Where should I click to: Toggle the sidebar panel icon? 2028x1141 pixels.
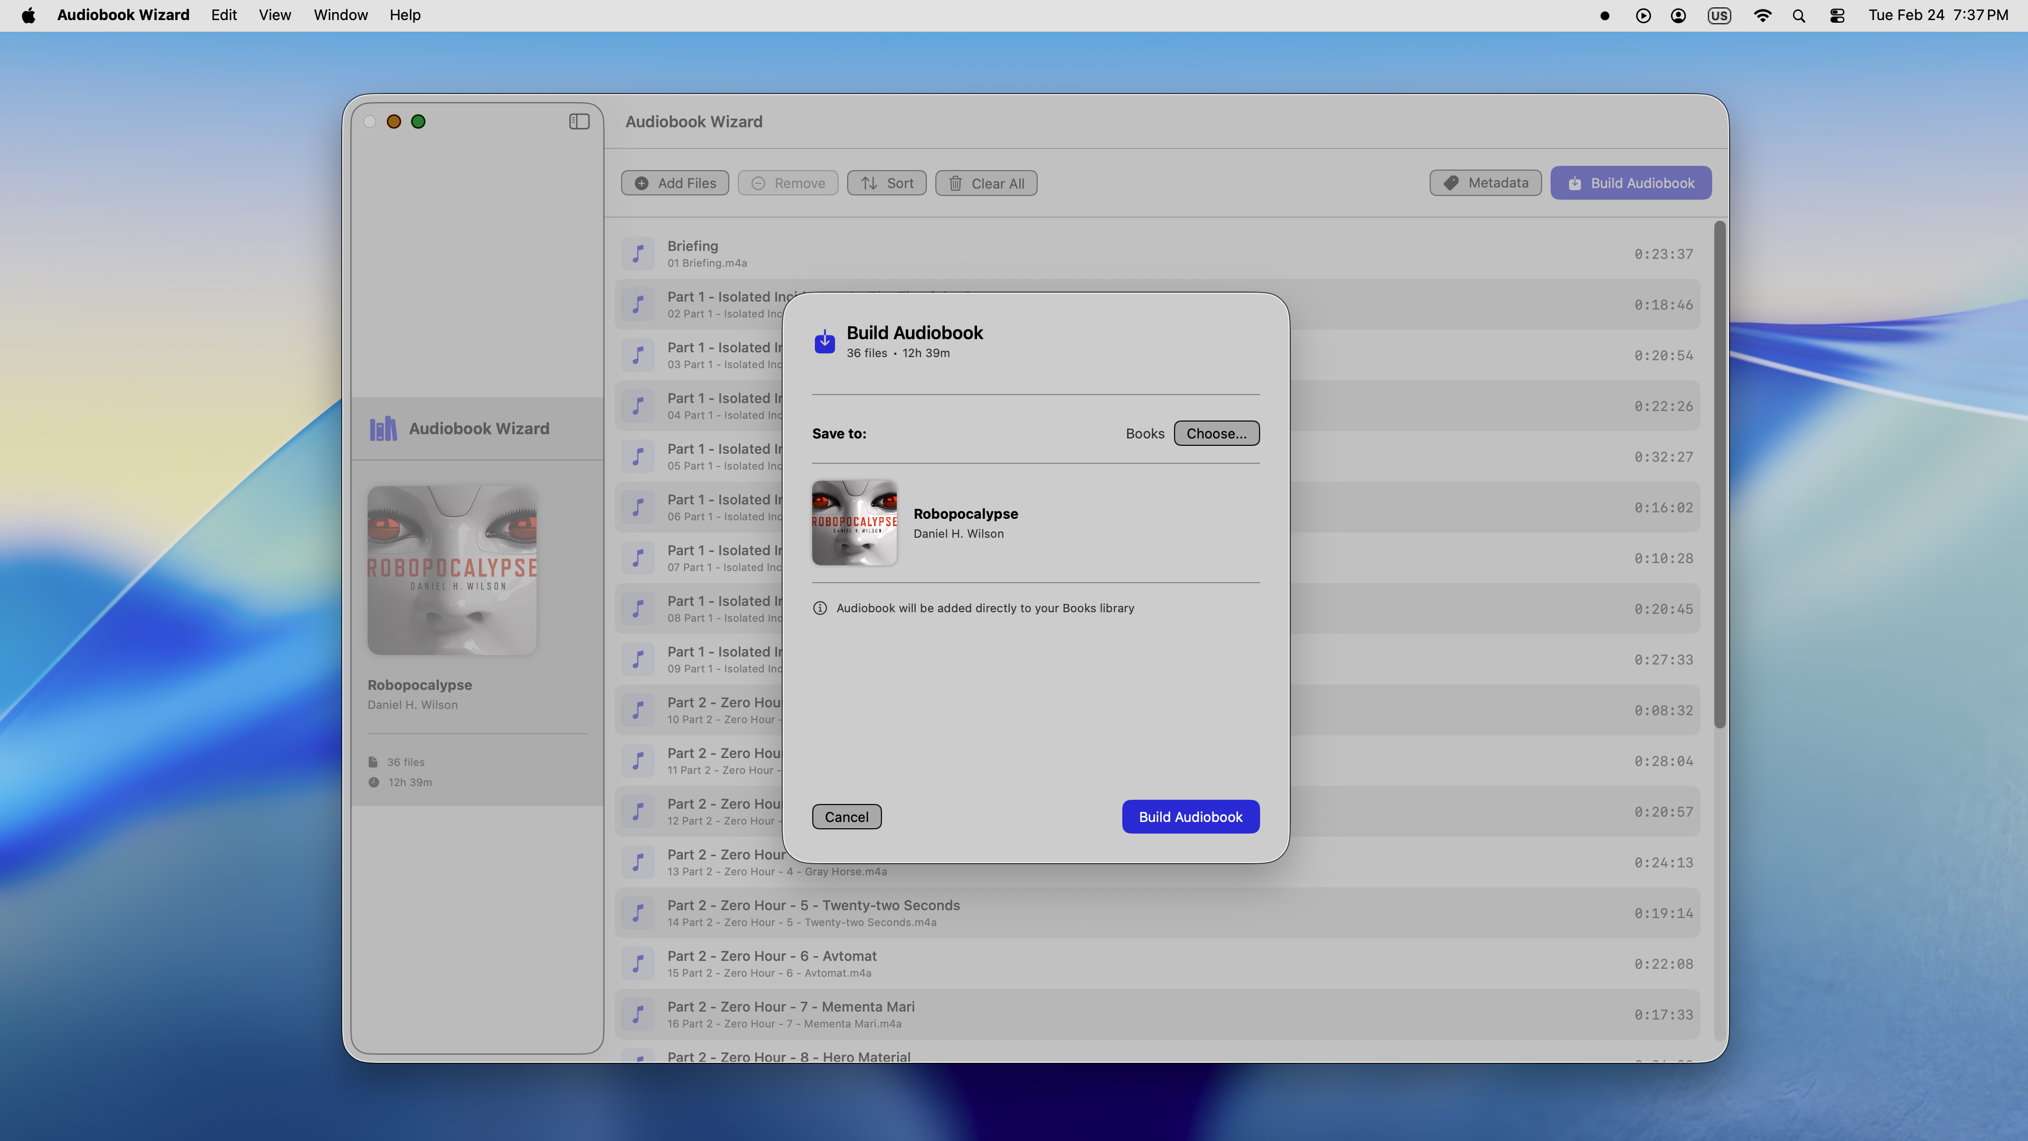tap(579, 121)
